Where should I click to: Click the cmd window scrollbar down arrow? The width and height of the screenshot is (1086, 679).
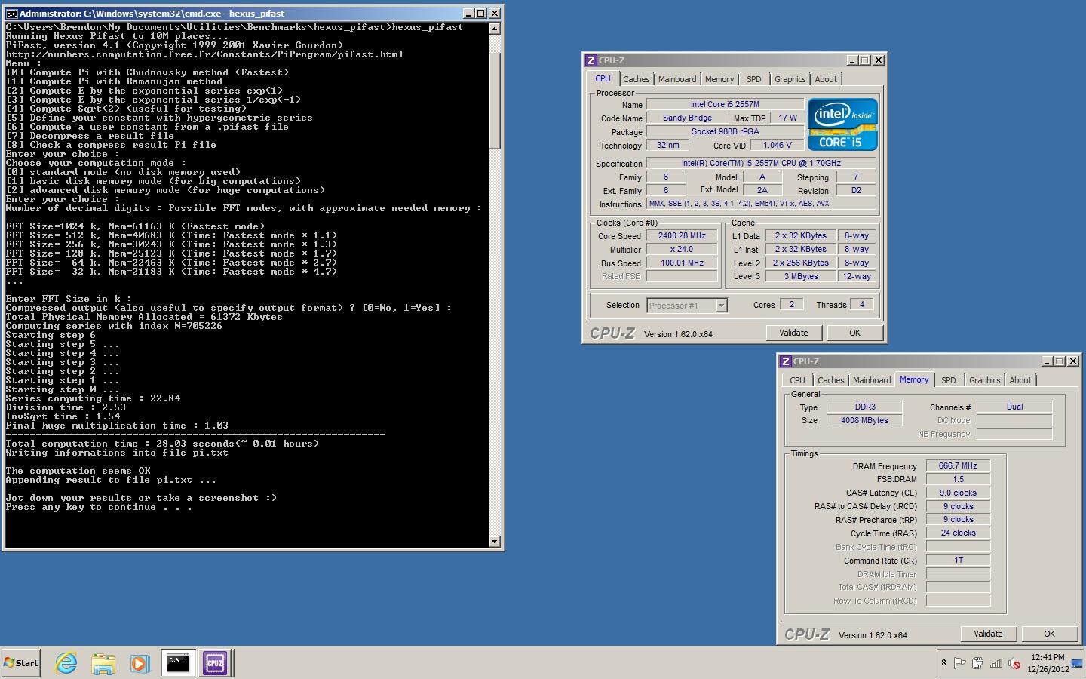click(495, 542)
